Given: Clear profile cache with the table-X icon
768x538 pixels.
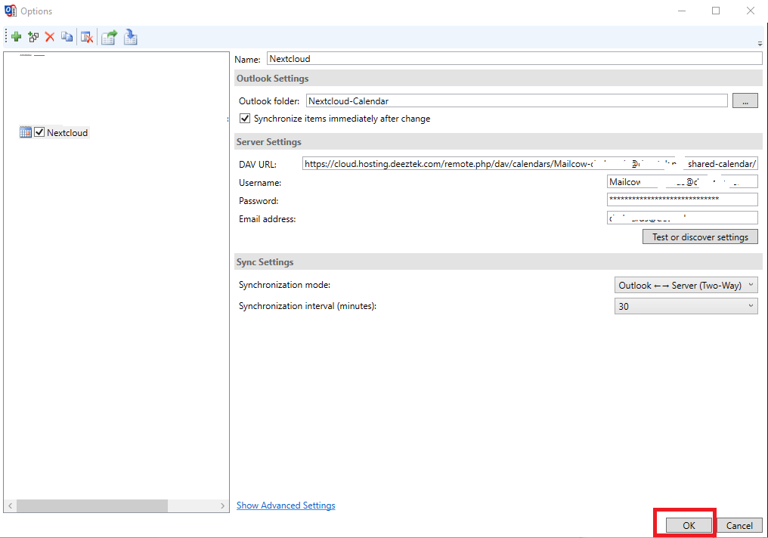Looking at the screenshot, I should coord(87,37).
